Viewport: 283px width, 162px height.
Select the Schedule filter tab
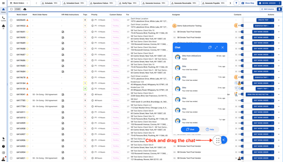coord(51,3)
